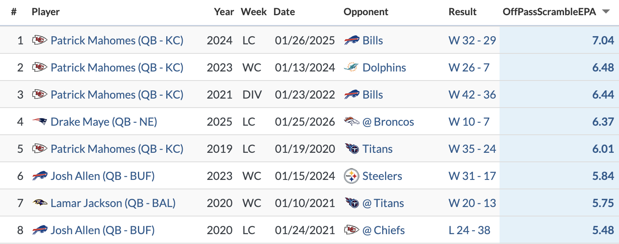
Task: Open Drake Maye (QB - NE) player link
Action: coord(104,122)
